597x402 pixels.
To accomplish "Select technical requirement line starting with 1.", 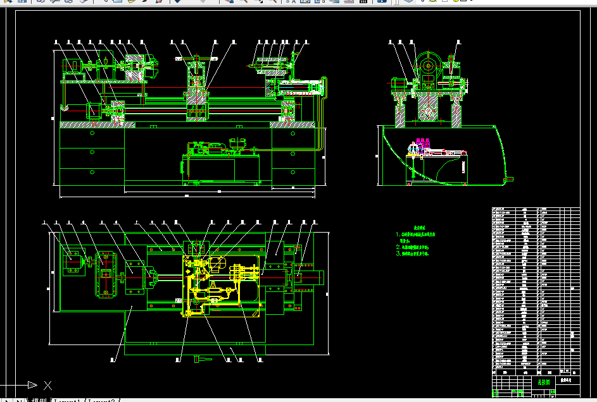I will 415,234.
